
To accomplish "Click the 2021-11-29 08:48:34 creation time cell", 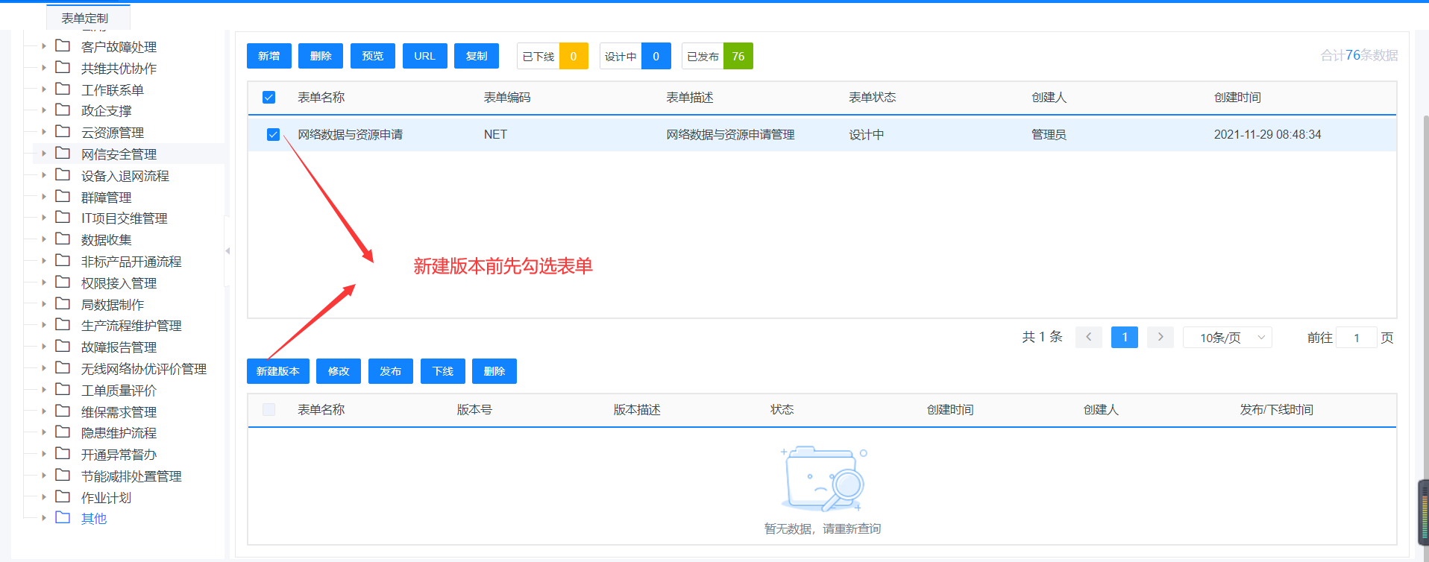I will 1267,135.
